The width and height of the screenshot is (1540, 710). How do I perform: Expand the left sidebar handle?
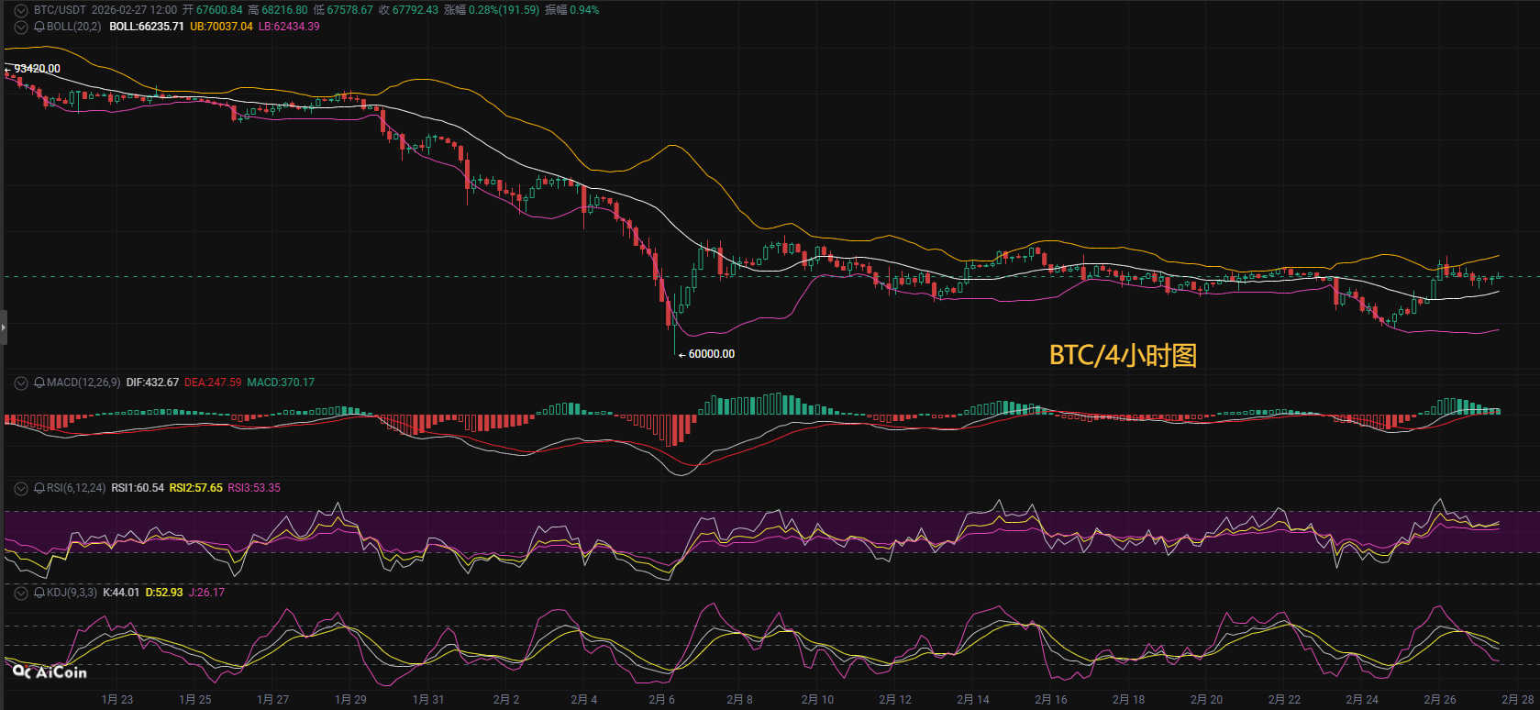tap(4, 327)
